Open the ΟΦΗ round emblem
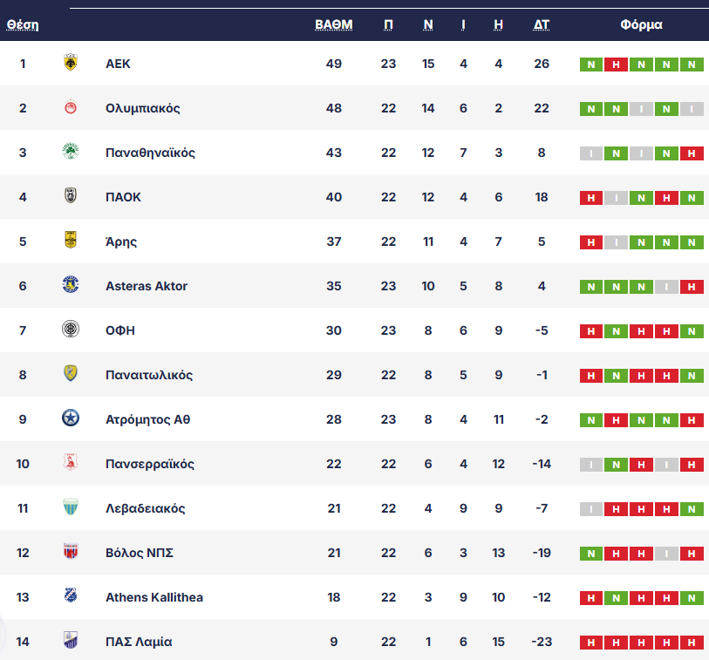The width and height of the screenshot is (709, 660). 71,329
